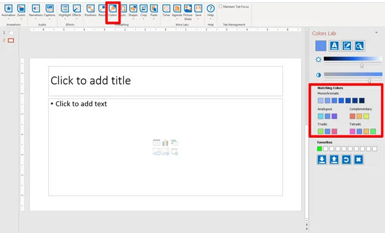Load favorite colors with download arrow button
Screen dimensions: 385x233
pyautogui.click(x=321, y=160)
